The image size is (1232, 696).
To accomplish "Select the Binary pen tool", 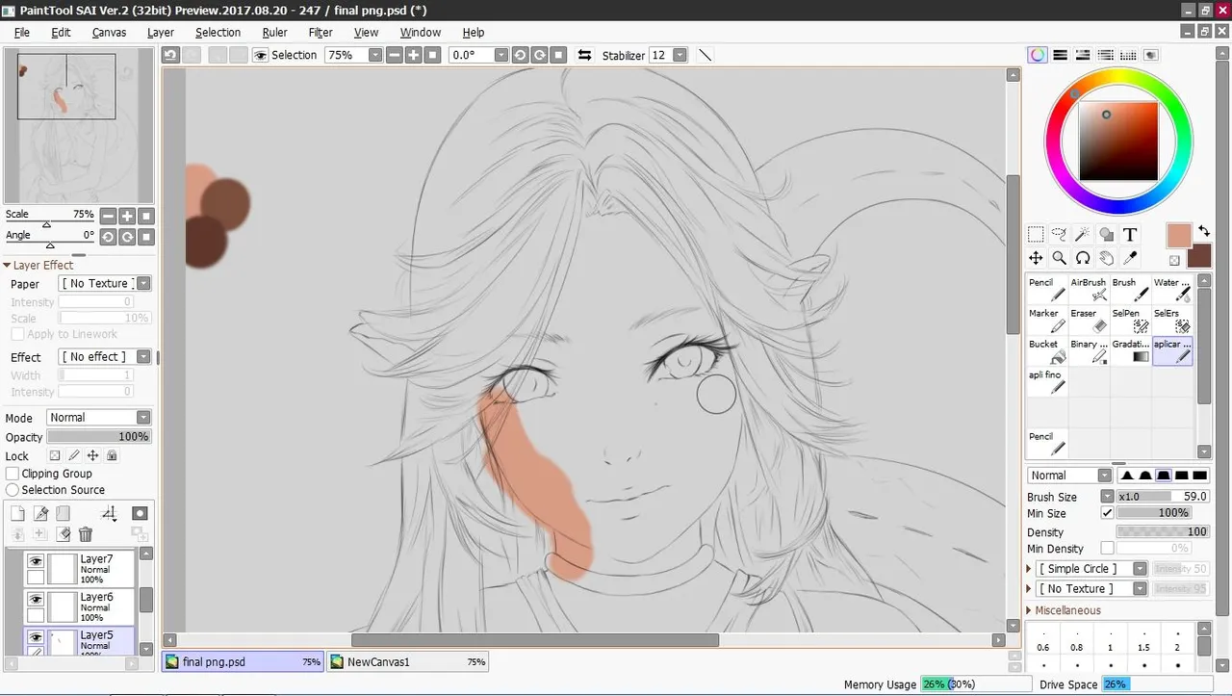I will (1089, 351).
